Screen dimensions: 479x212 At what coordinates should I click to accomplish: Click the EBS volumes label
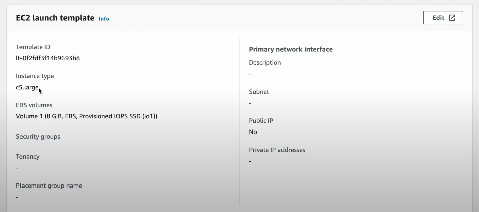point(34,105)
